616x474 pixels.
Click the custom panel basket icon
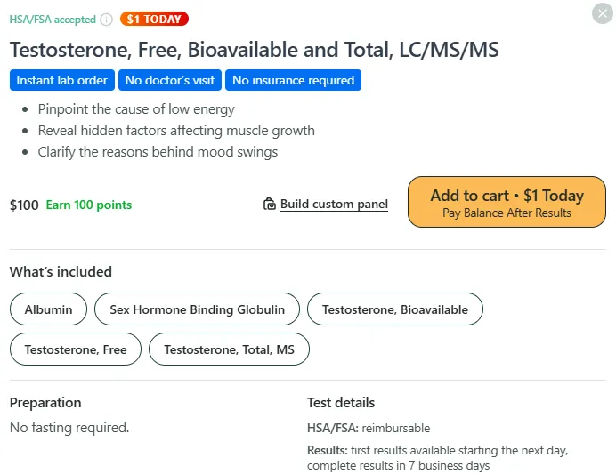(270, 204)
